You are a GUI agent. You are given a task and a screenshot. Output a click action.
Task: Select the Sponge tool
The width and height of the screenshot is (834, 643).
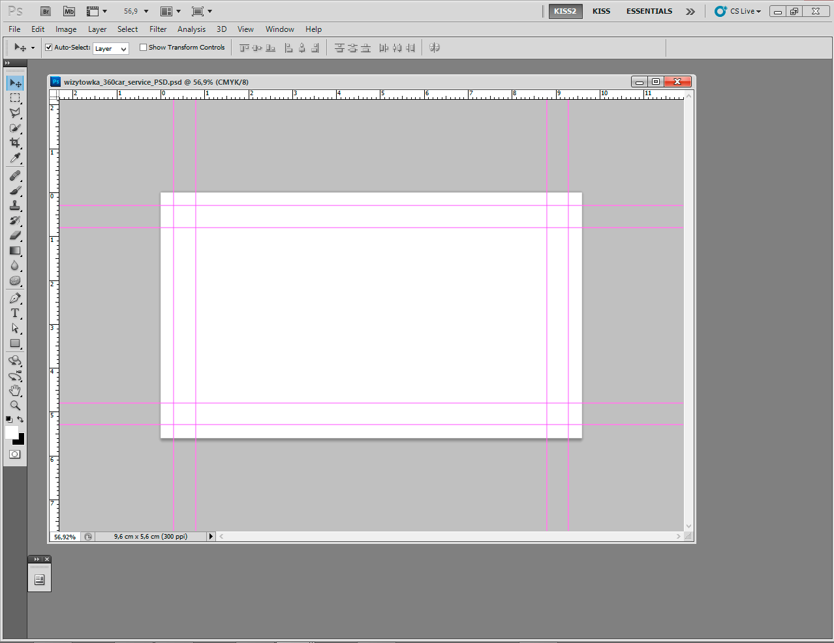pyautogui.click(x=15, y=281)
